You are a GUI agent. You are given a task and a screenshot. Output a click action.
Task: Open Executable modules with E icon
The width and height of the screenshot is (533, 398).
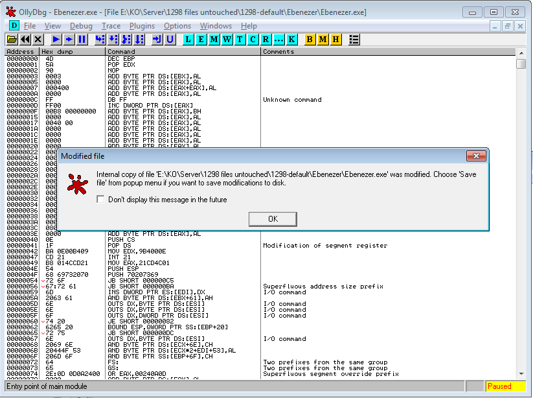tap(201, 40)
